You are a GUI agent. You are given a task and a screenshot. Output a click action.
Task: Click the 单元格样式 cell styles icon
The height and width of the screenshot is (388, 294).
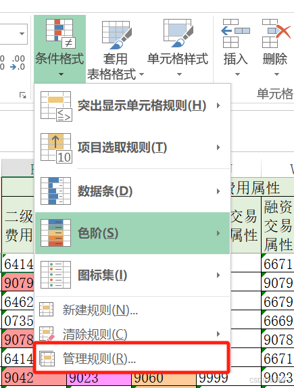pyautogui.click(x=178, y=33)
